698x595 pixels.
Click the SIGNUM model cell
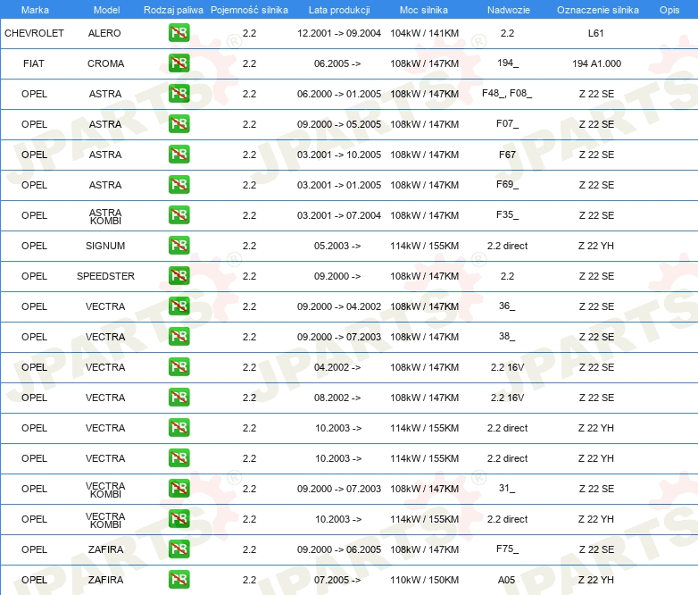coord(105,246)
